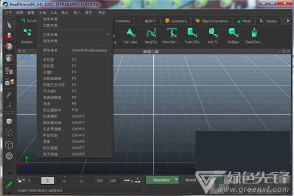Viewport: 294px width, 196px height.
Task: Open the first menu in the menu bar
Action: point(8,12)
